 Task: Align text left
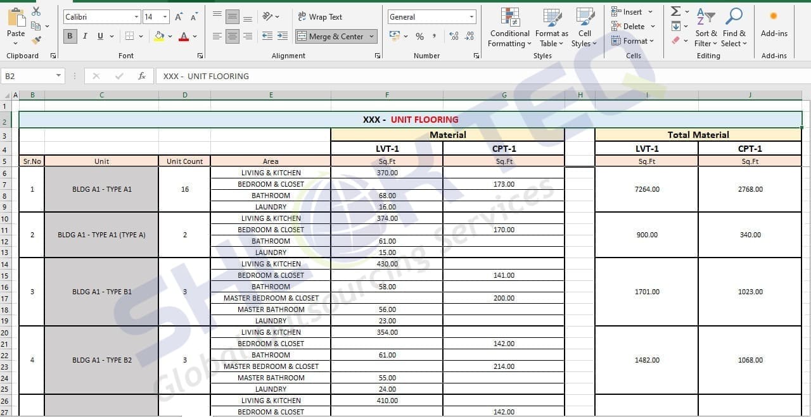pos(217,36)
